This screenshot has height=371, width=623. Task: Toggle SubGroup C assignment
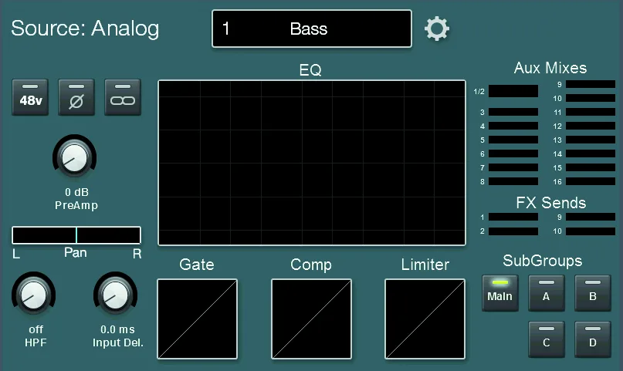tap(547, 339)
